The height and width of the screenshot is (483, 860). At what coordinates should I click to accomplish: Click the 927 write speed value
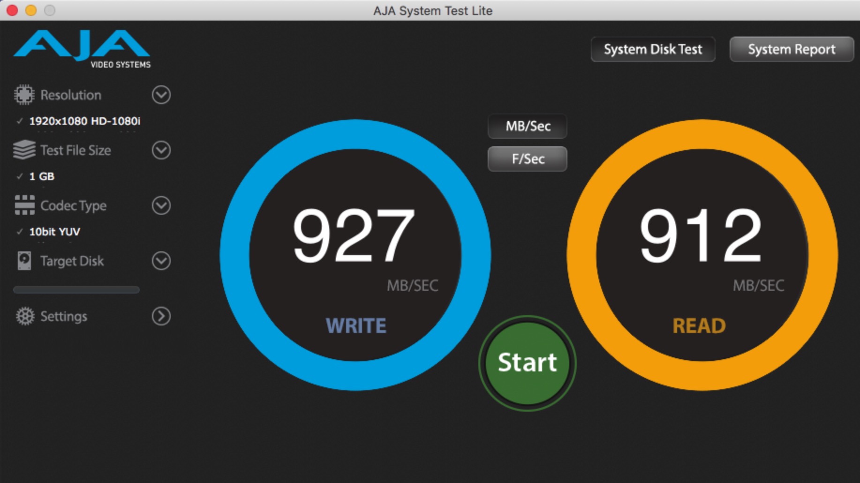coord(354,235)
